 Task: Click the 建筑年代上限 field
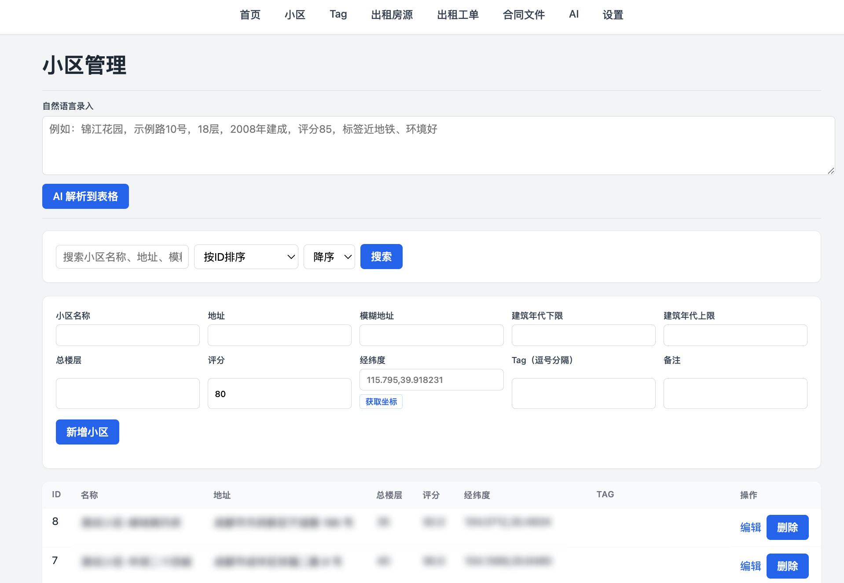click(x=735, y=335)
